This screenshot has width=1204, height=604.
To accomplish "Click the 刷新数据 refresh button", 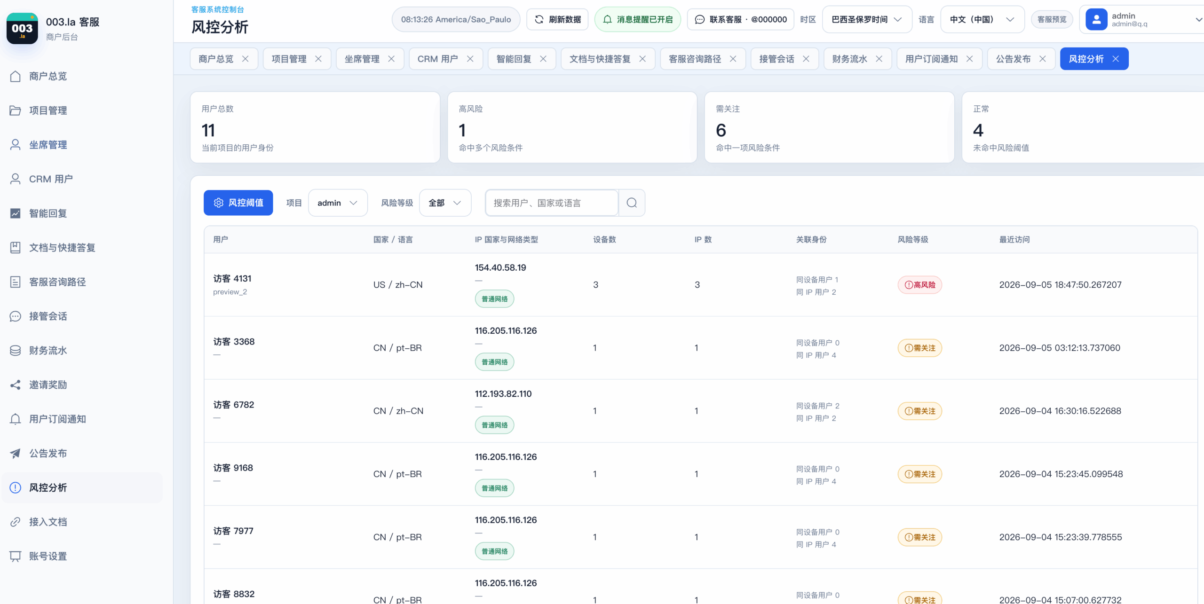I will click(557, 19).
